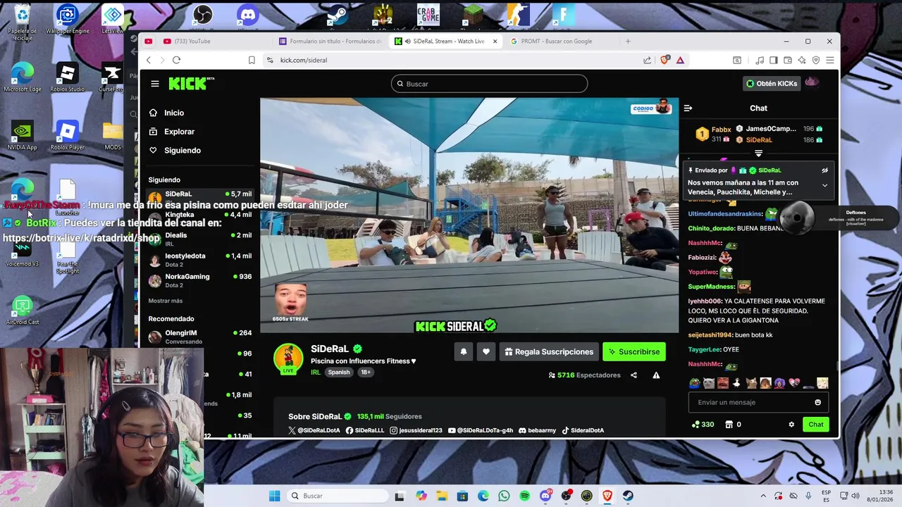Image resolution: width=902 pixels, height=507 pixels.
Task: Expand following list with Mostrar más
Action: click(166, 301)
